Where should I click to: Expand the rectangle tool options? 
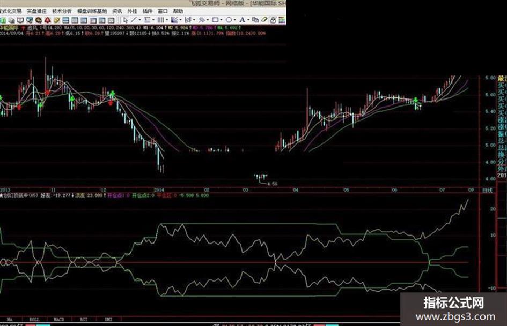pos(221,20)
